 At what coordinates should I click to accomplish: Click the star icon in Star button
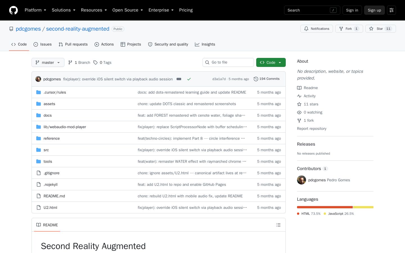pyautogui.click(x=371, y=29)
